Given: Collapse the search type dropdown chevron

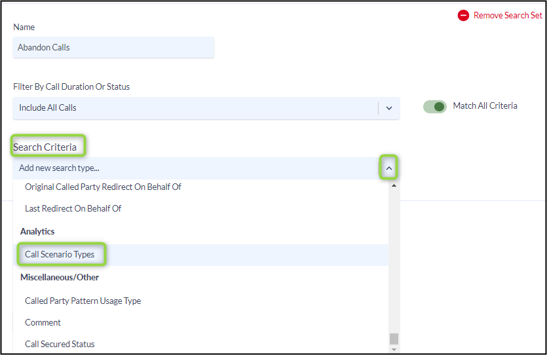Looking at the screenshot, I should [389, 168].
